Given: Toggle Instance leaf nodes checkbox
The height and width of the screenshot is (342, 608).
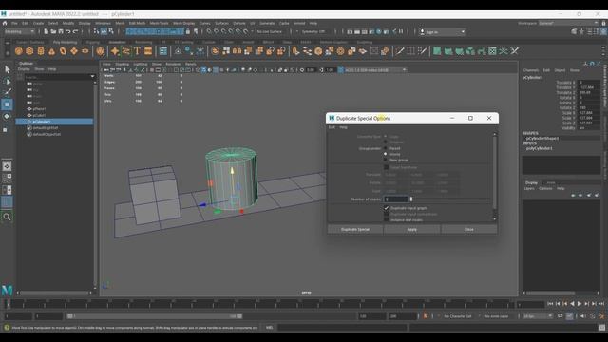Looking at the screenshot, I should (387, 219).
